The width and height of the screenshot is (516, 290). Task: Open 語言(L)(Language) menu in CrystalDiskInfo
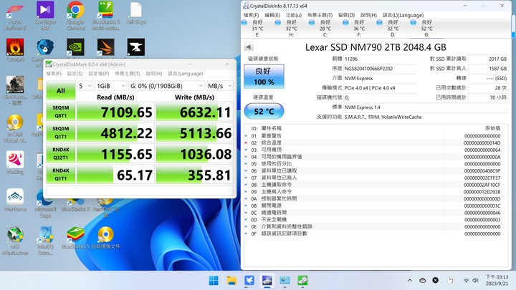tap(403, 15)
